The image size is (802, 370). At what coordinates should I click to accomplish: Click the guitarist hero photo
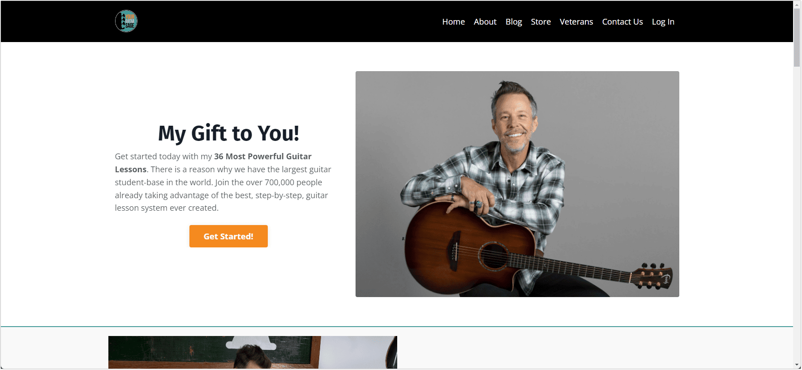517,184
